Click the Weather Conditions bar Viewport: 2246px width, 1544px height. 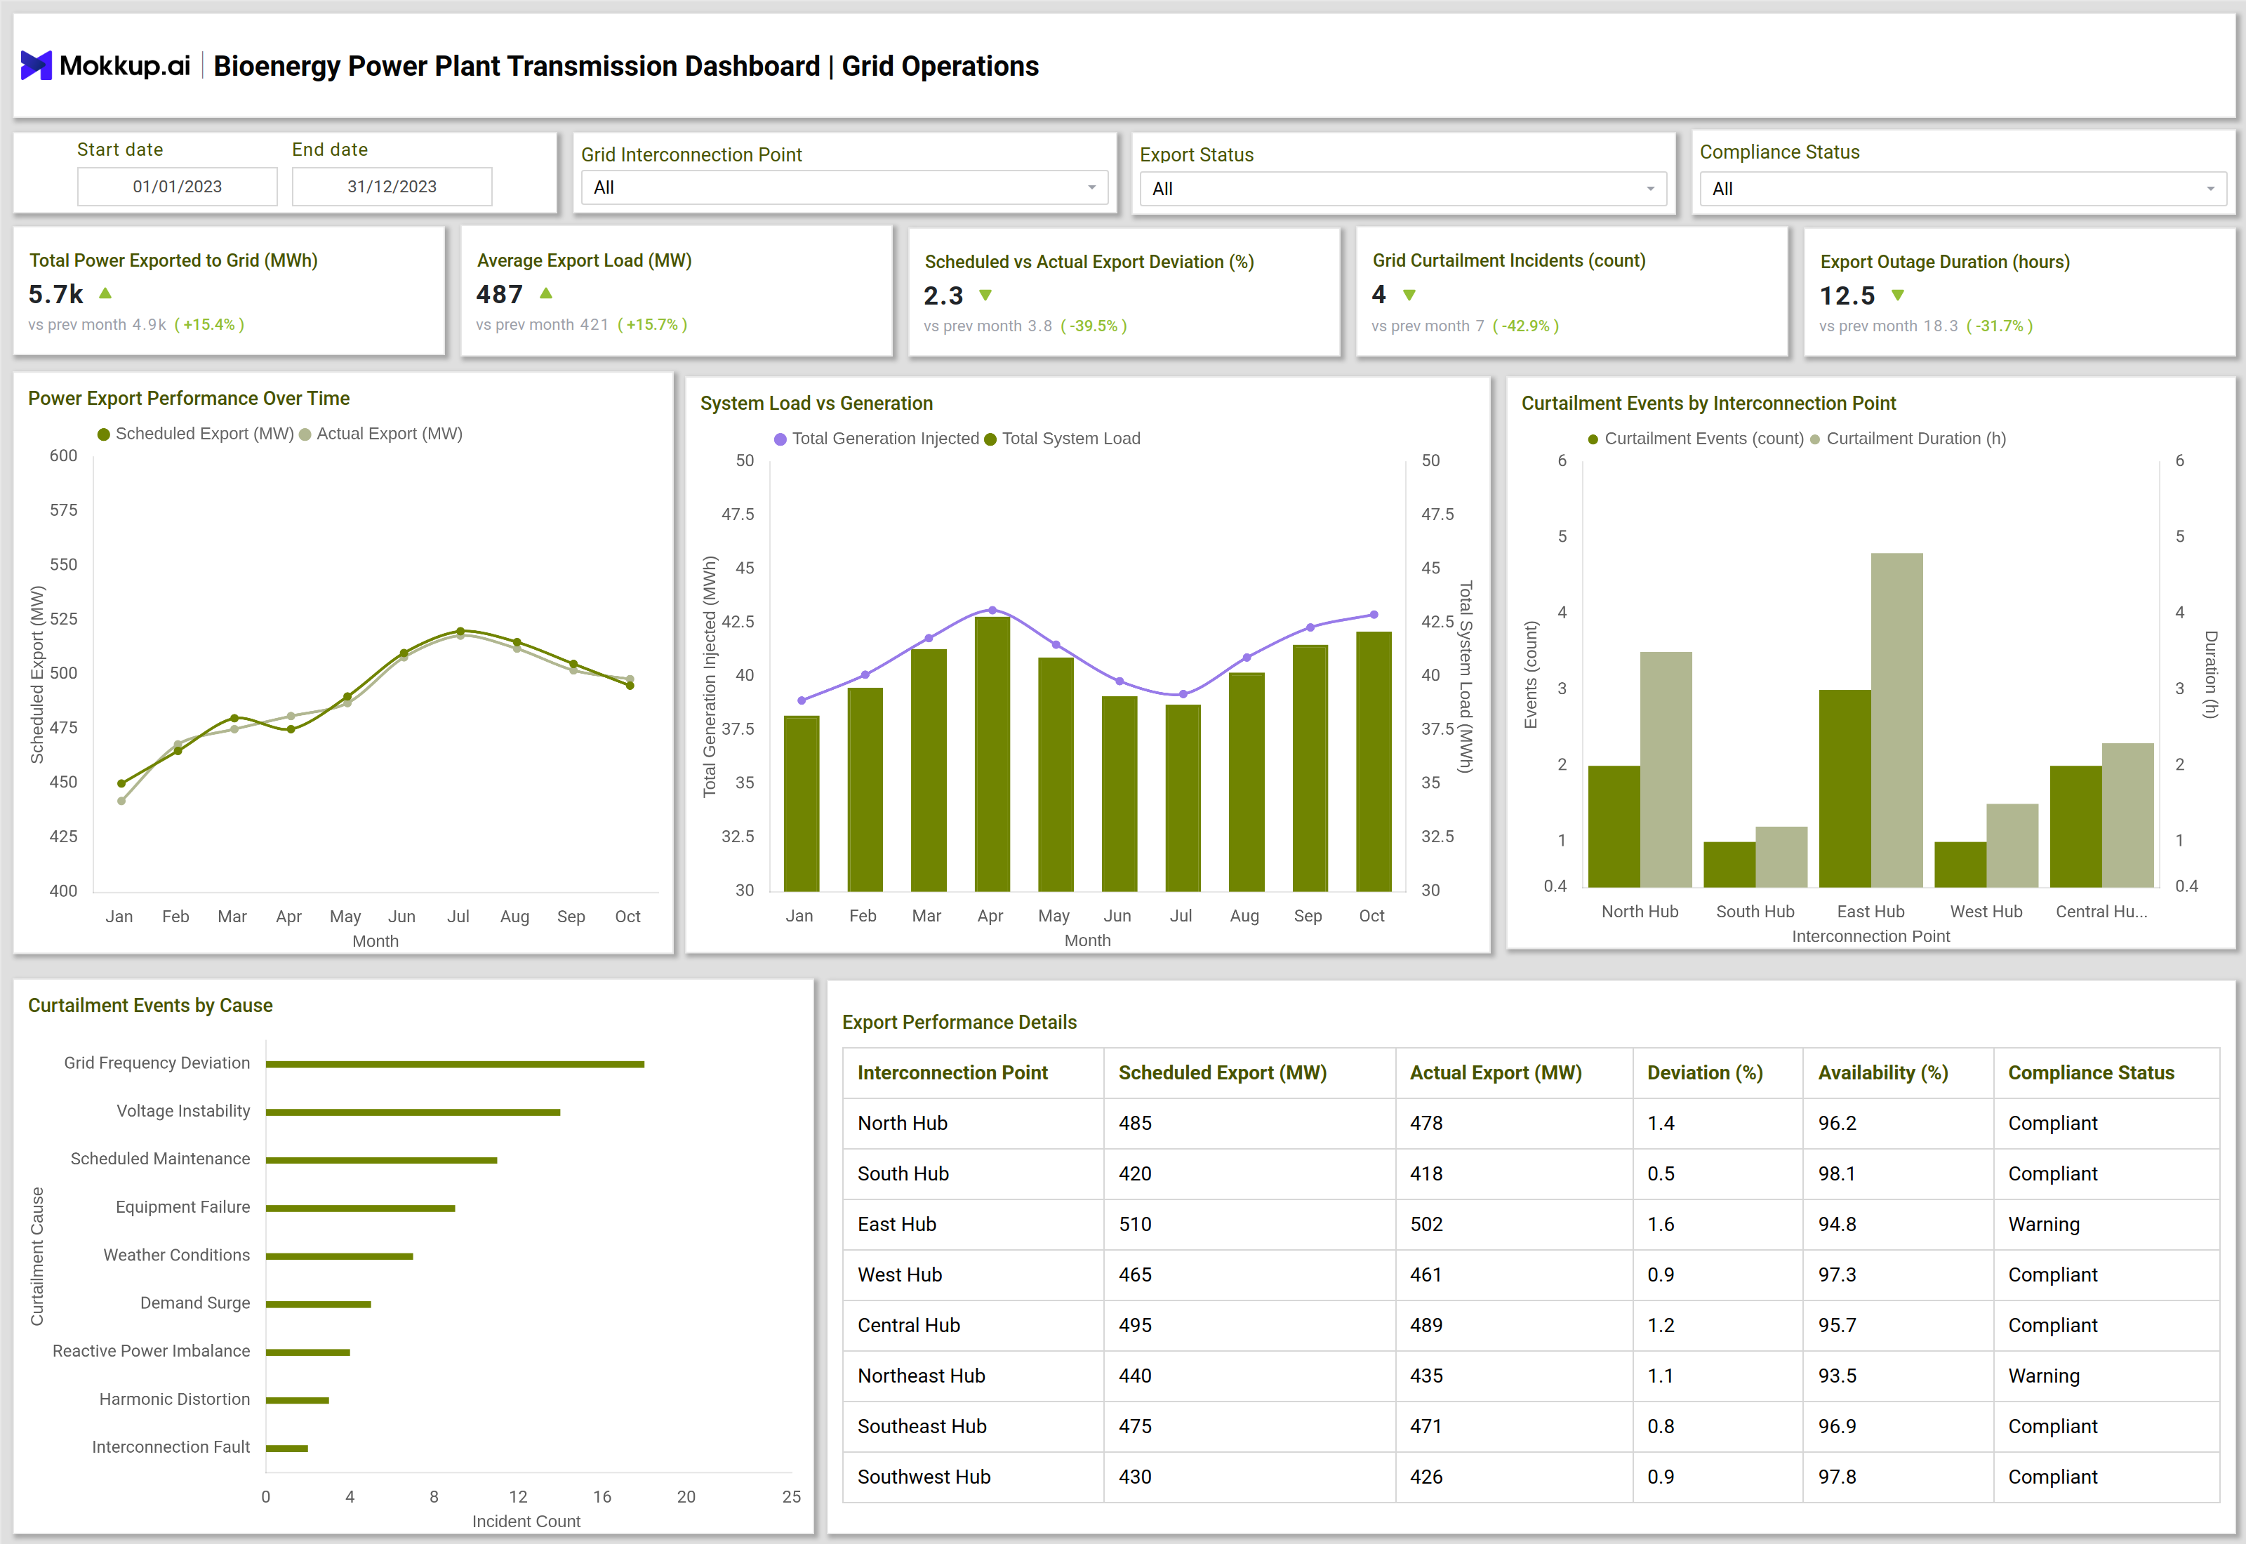coord(340,1256)
